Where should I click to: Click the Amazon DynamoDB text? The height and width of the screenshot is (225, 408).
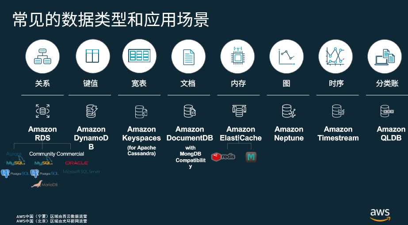pyautogui.click(x=91, y=138)
